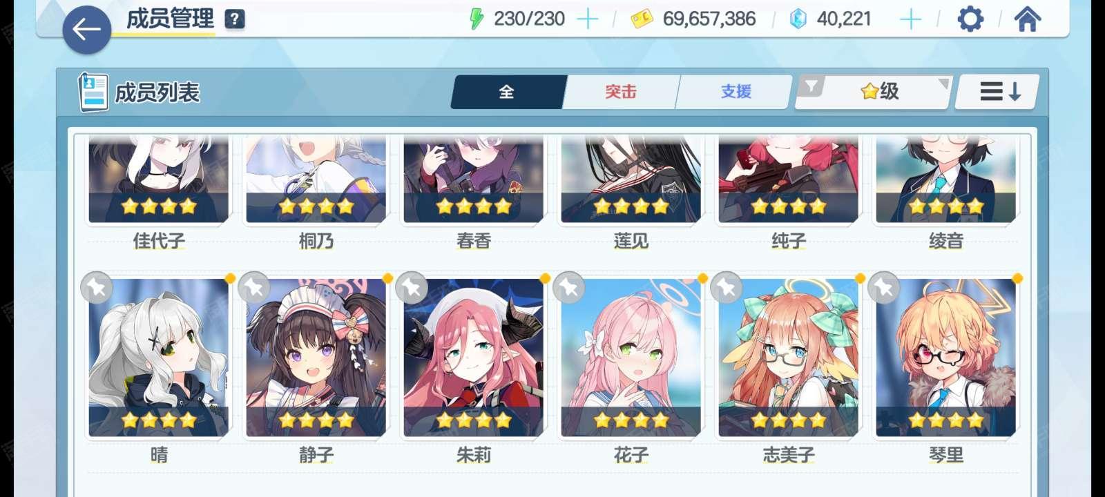
Task: Toggle pin on 静子's card
Action: coord(253,288)
